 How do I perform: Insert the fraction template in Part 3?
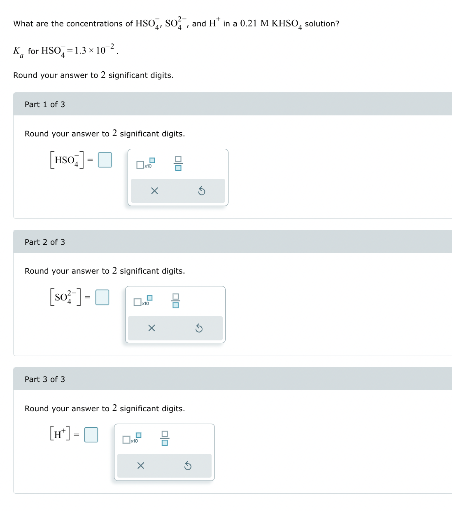[x=165, y=438]
